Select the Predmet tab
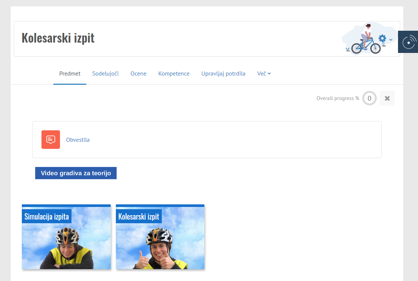This screenshot has height=281, width=418. (x=70, y=74)
